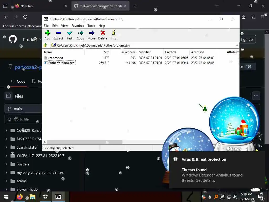Open the Threats found notification
The image size is (269, 202).
(217, 170)
